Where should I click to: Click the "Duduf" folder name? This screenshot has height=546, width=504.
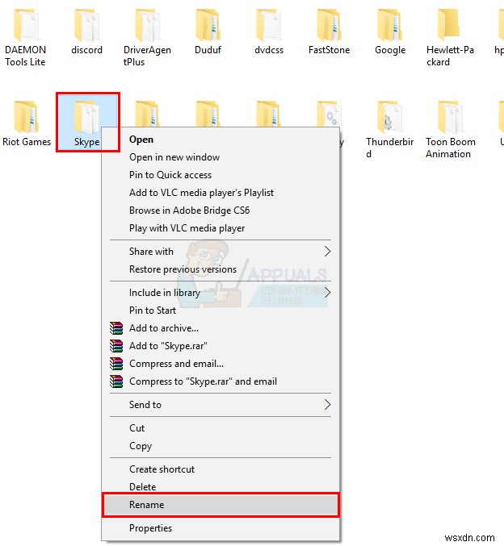click(208, 50)
